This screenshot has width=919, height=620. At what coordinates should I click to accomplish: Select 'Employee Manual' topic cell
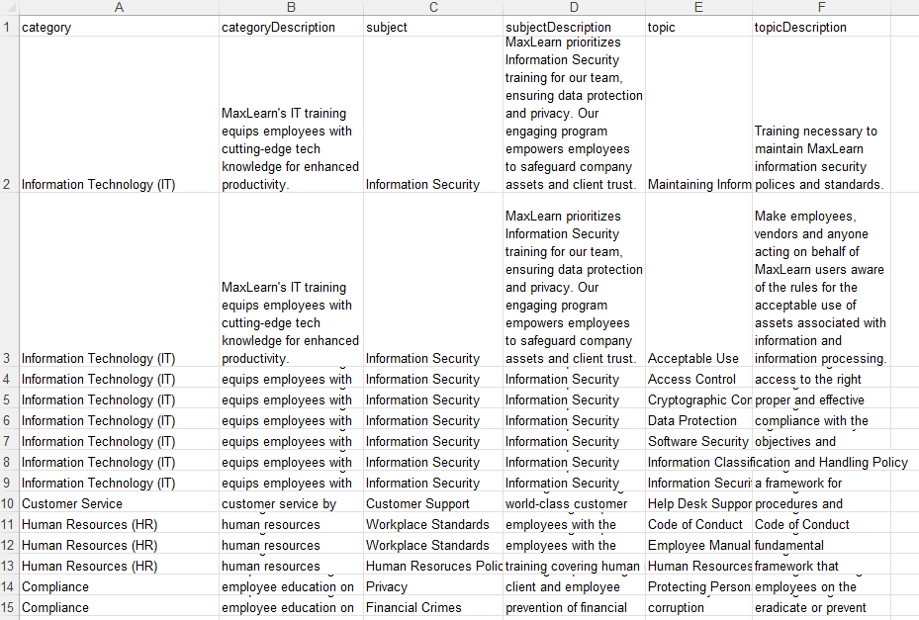point(698,545)
